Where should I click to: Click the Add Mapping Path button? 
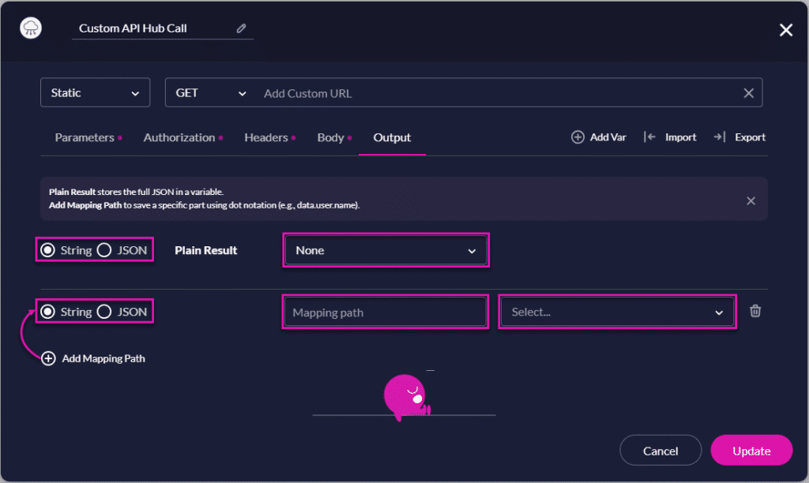[x=93, y=358]
